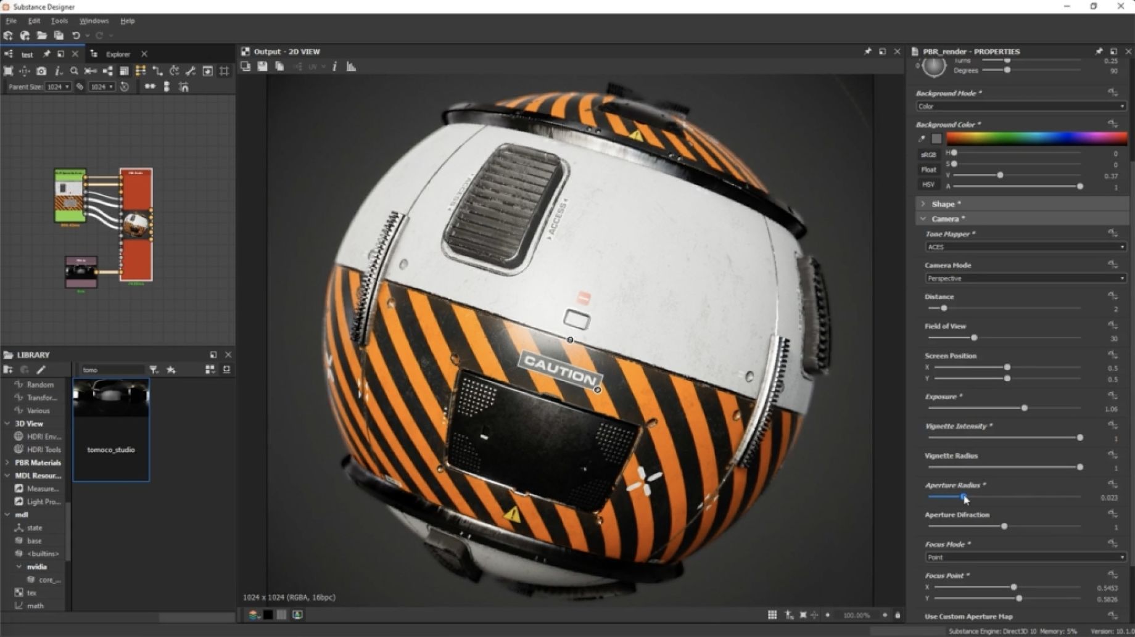1135x637 pixels.
Task: Open the Parent Size height dropdown
Action: tap(102, 87)
